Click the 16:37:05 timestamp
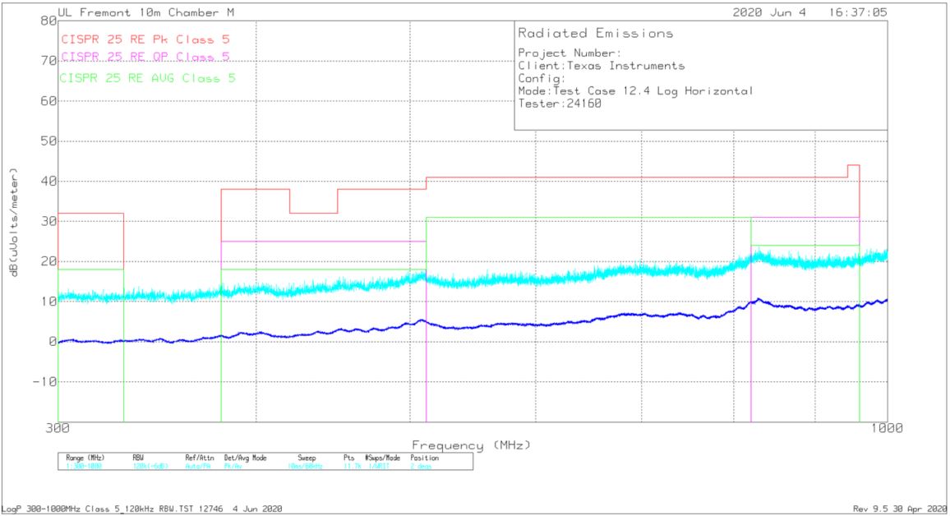The width and height of the screenshot is (950, 516). click(x=858, y=13)
